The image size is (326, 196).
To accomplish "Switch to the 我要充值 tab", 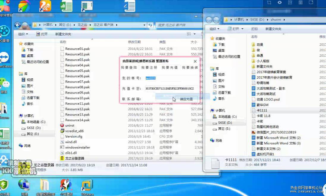I will click(170, 67).
